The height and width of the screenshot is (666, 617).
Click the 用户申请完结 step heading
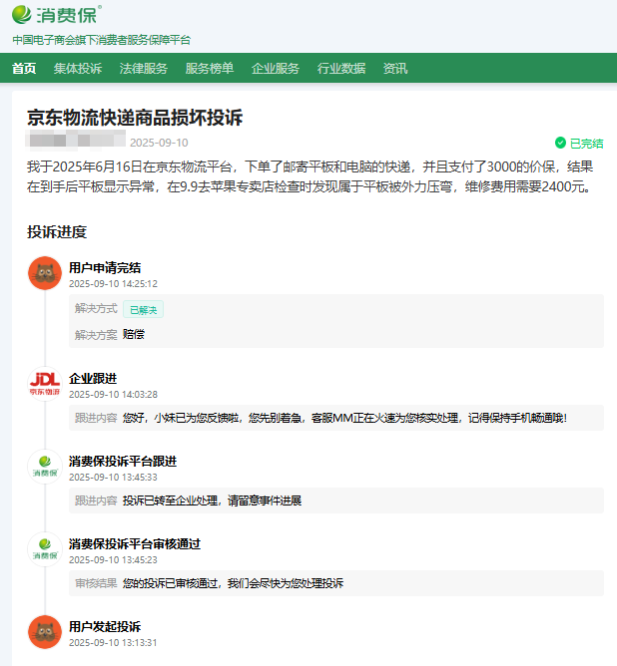coord(105,267)
